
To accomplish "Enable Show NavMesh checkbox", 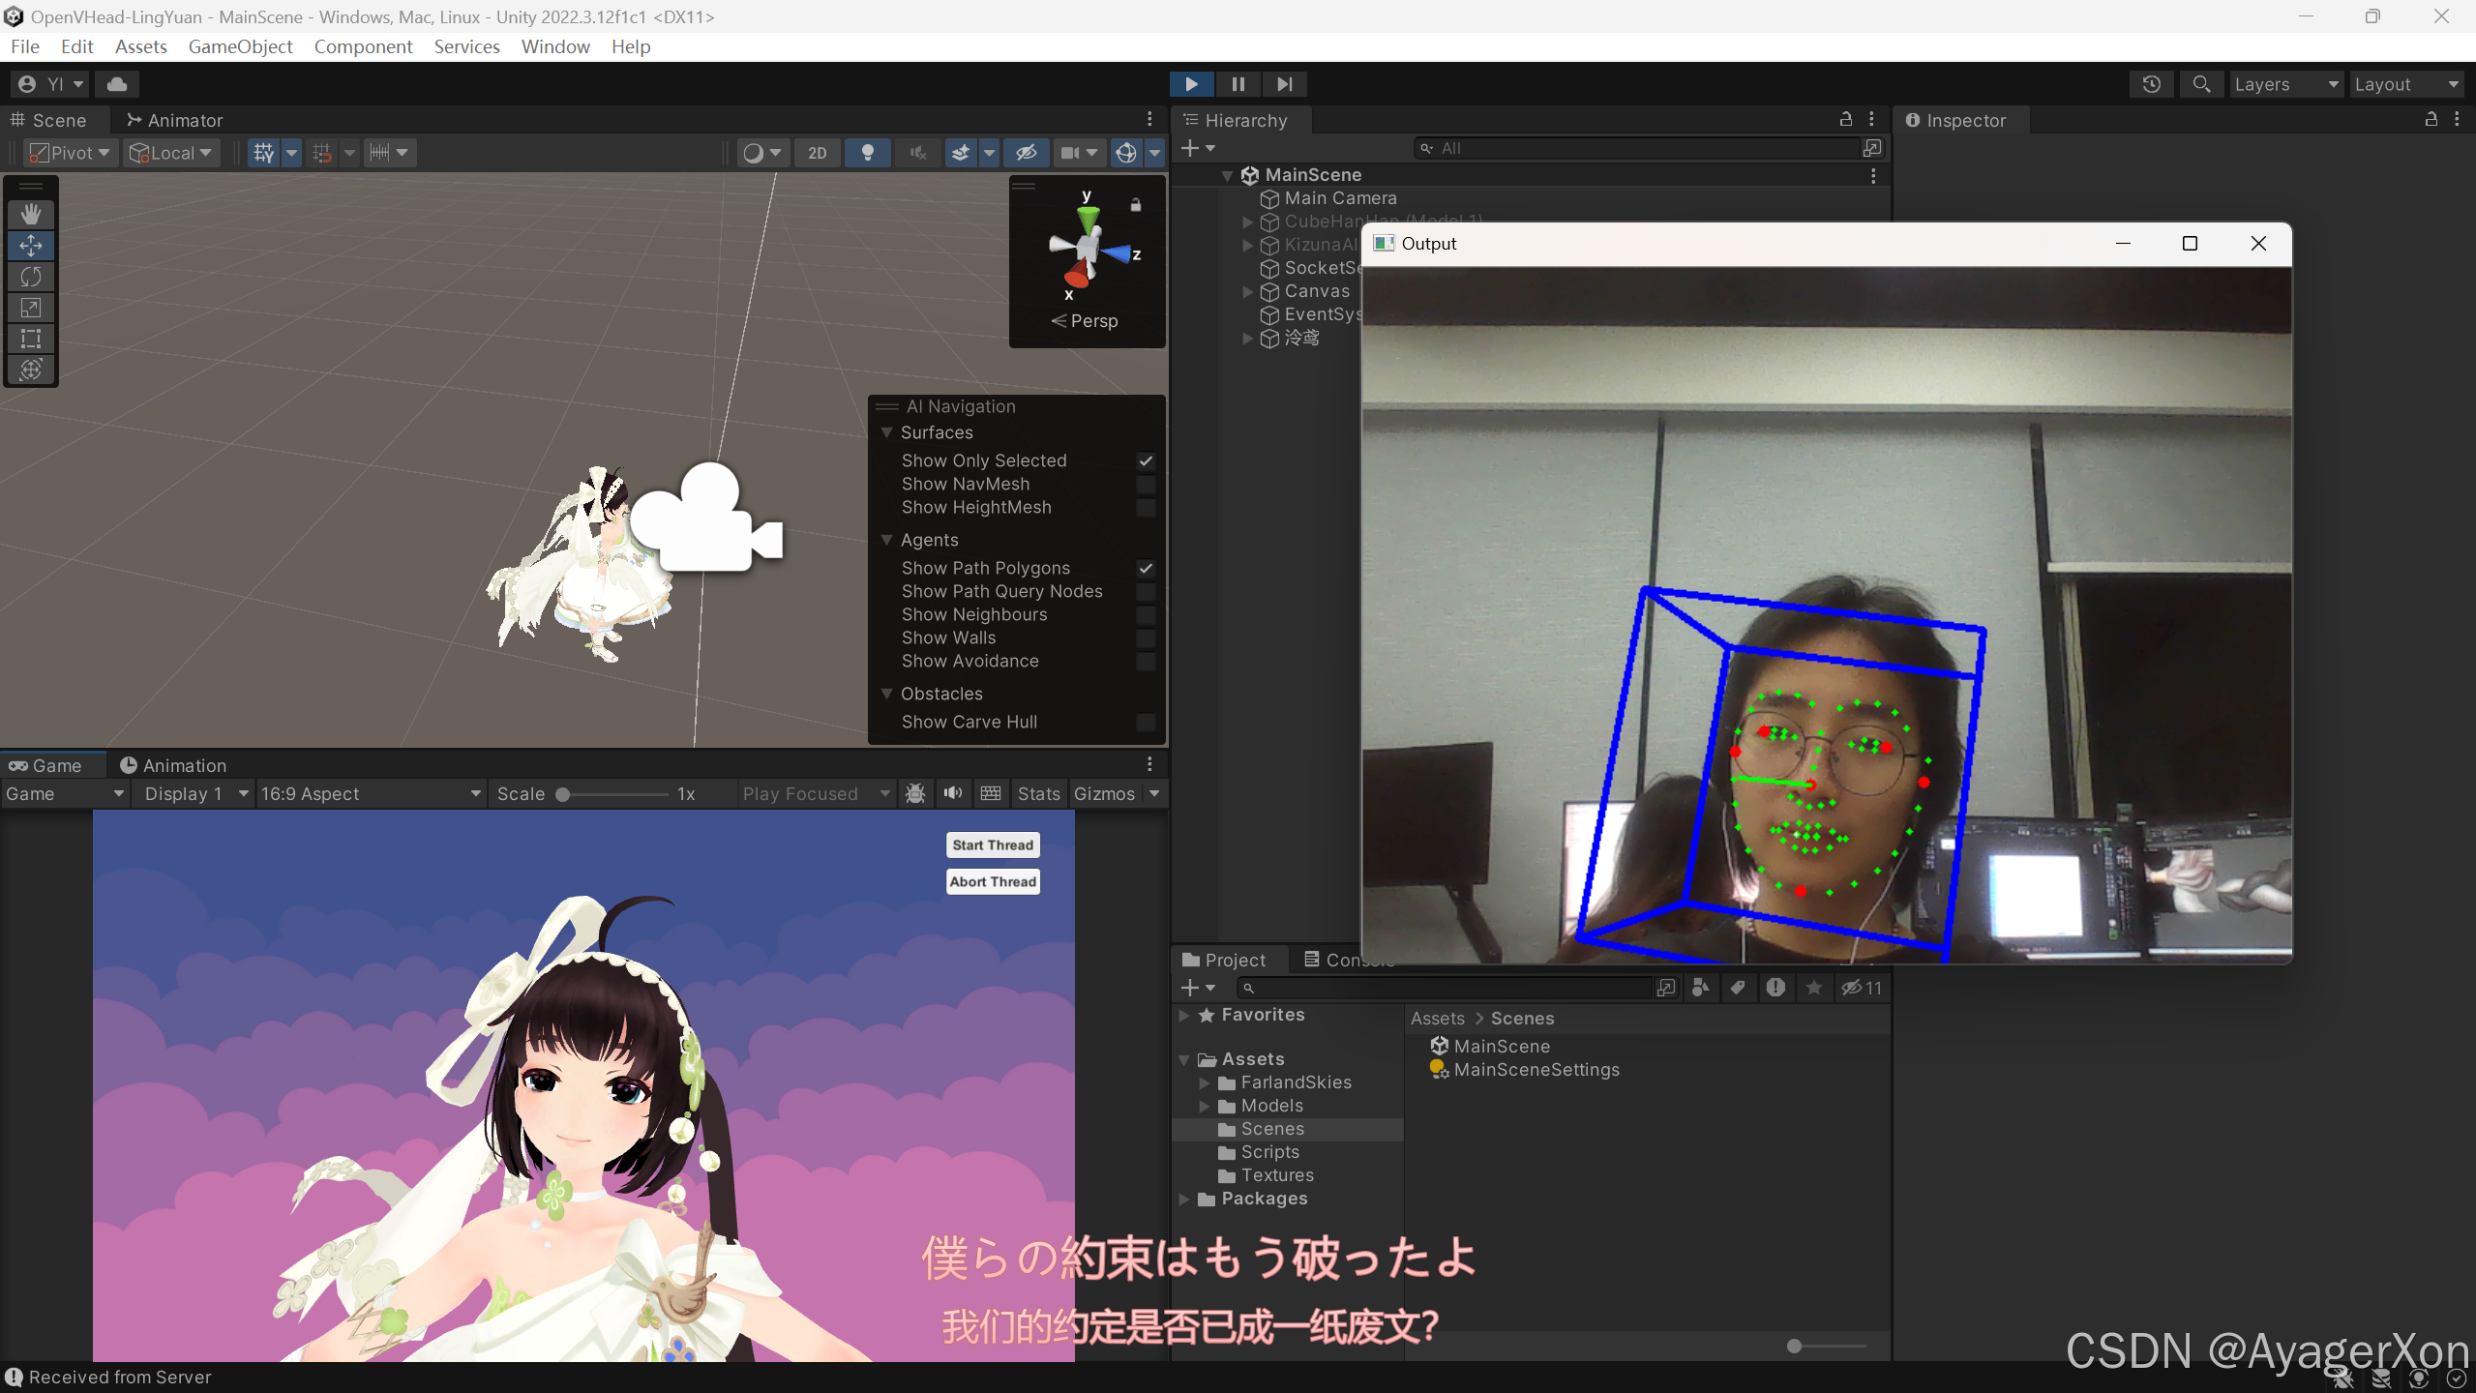I will (x=1146, y=485).
